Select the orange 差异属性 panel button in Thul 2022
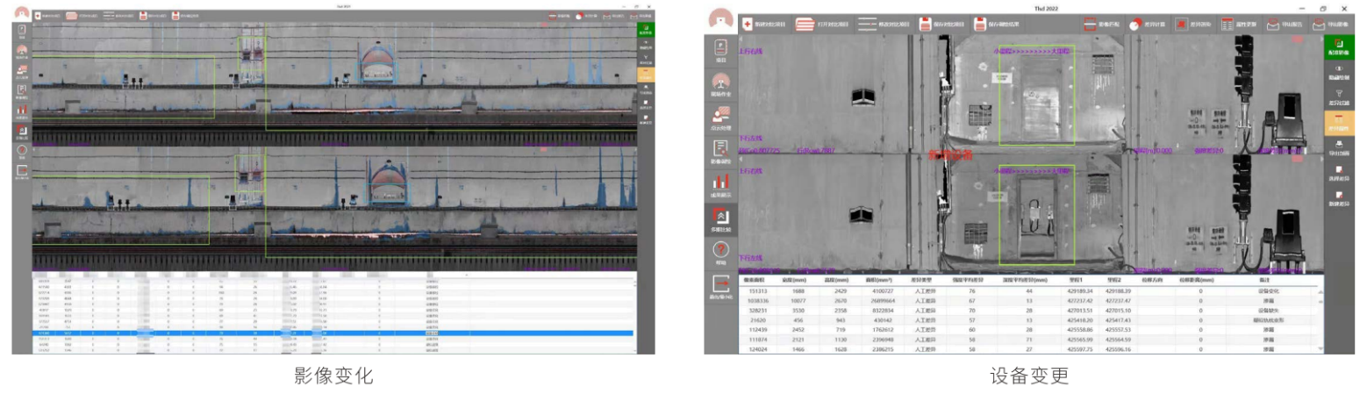The height and width of the screenshot is (394, 1360). tap(1338, 122)
